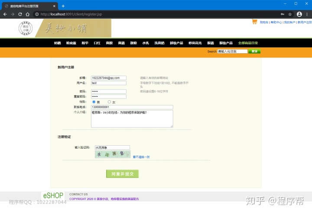Click the shopping cart icon
This screenshot has width=312, height=214.
tap(255, 22)
